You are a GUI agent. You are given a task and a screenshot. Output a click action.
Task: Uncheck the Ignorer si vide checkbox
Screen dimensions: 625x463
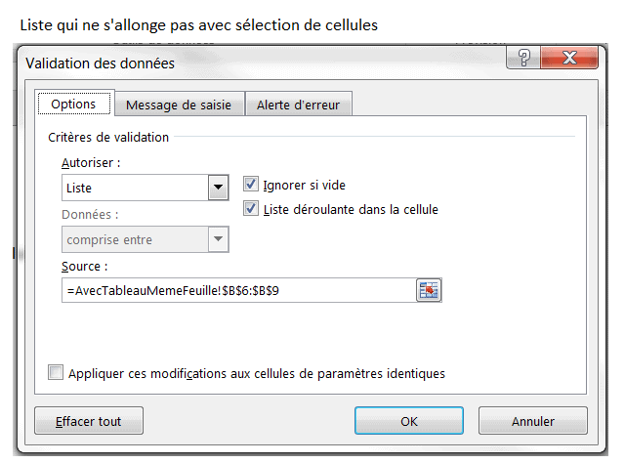point(251,185)
